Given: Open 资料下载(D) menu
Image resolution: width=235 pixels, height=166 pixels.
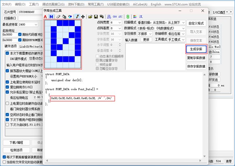Looking at the screenshot, I should pos(76,4).
